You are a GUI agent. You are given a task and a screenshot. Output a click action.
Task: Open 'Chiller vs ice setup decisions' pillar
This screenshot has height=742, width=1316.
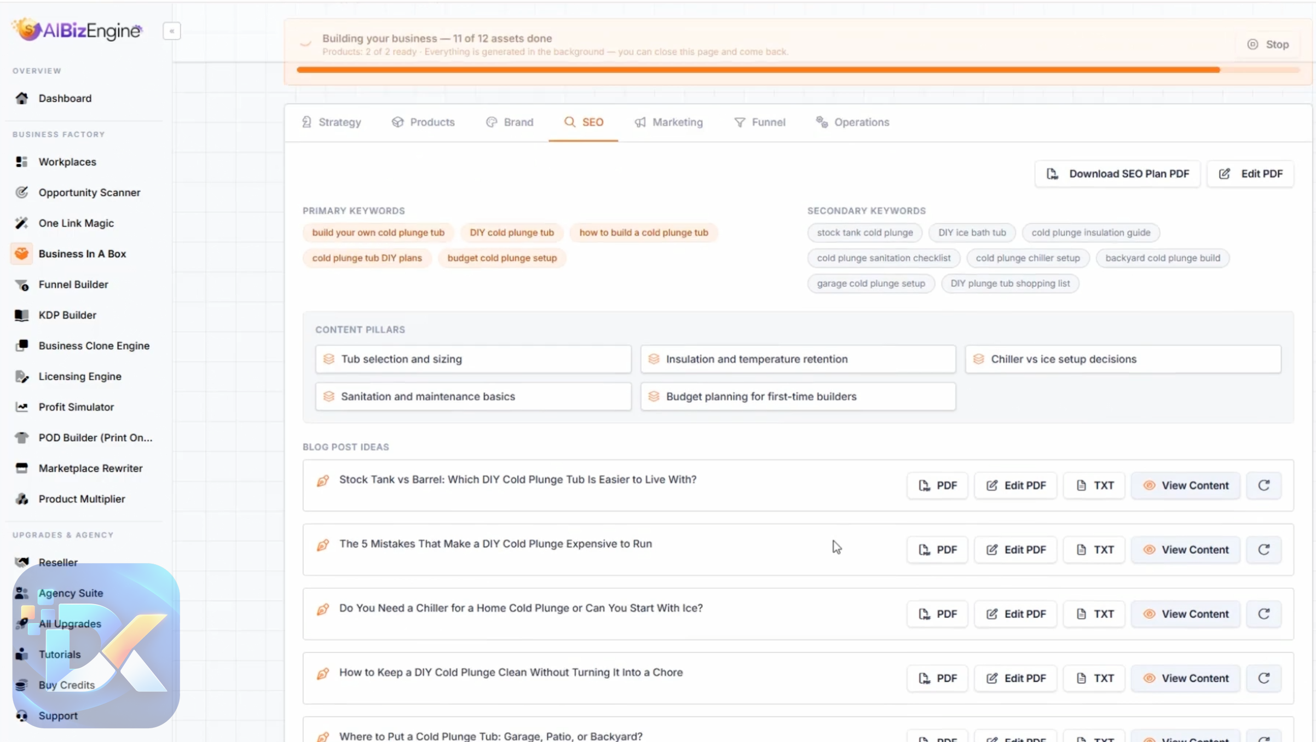(x=1123, y=359)
